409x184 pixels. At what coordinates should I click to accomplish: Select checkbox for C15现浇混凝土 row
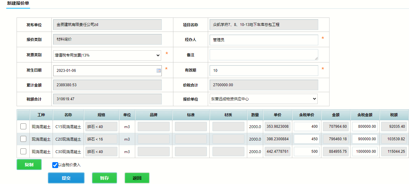point(23,127)
